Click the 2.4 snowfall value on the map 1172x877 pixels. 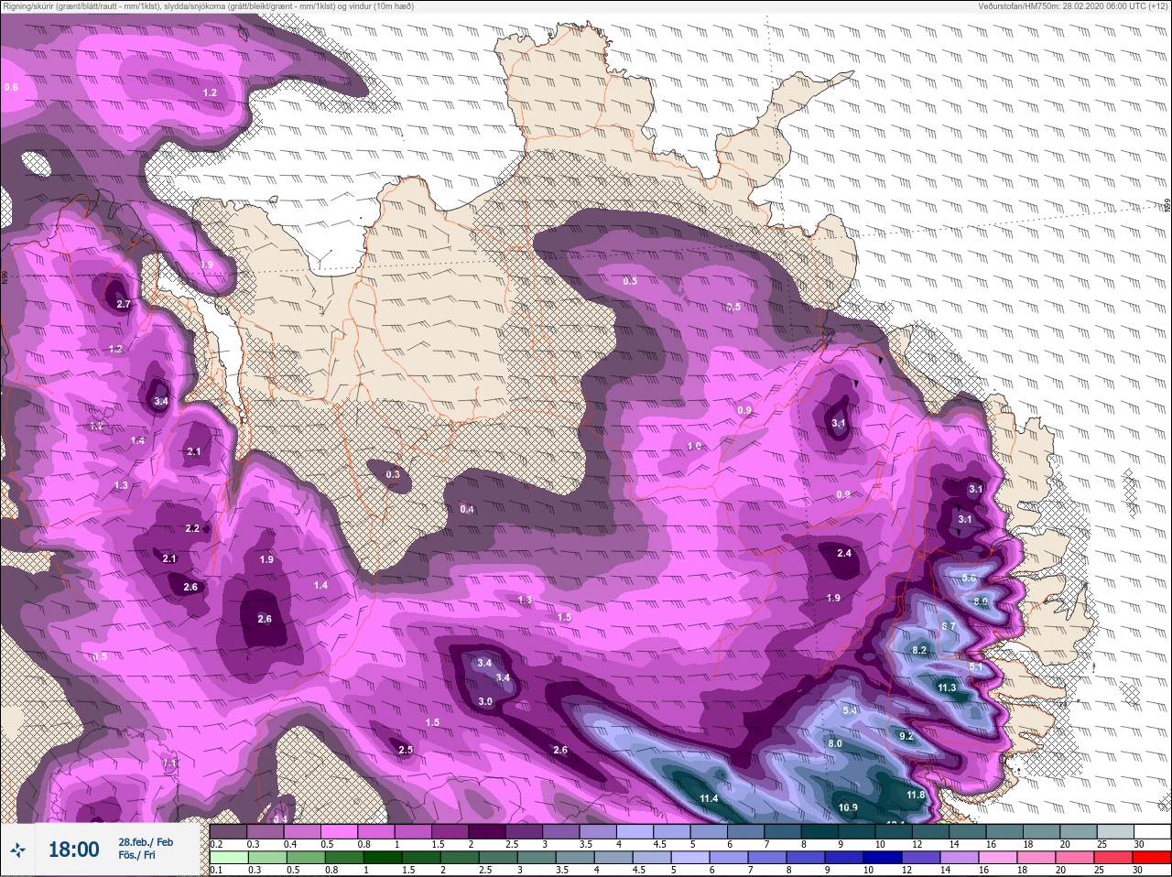pos(844,553)
